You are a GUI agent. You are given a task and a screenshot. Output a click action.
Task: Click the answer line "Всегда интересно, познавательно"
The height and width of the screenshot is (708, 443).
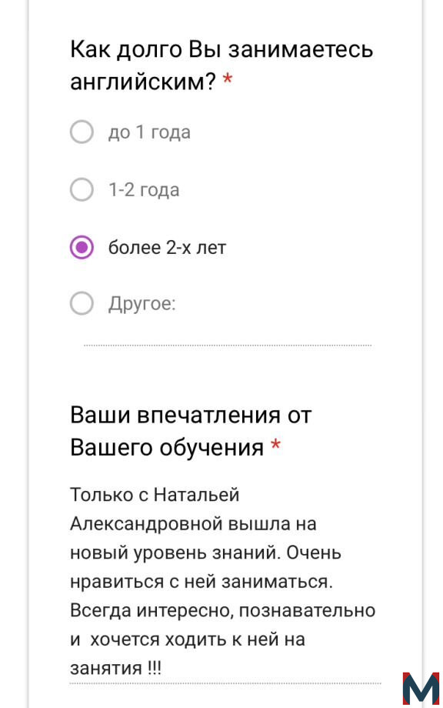[x=223, y=610]
